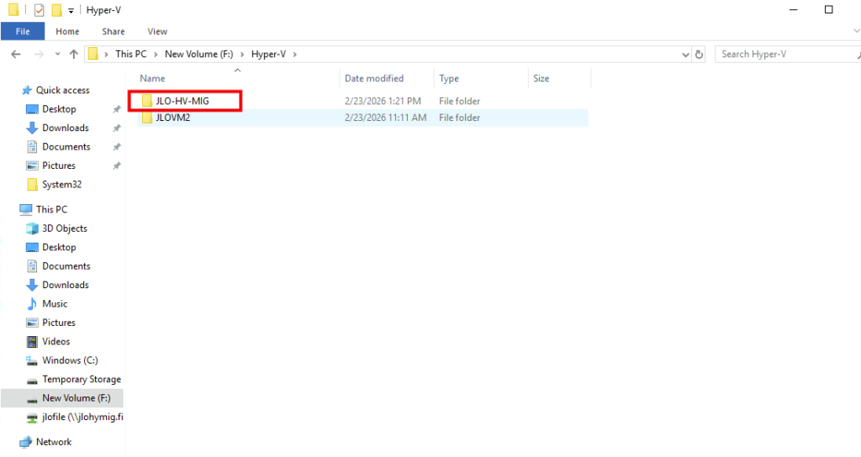The width and height of the screenshot is (861, 457).
Task: Click New Volume (F:) in breadcrumb path
Action: pos(197,54)
